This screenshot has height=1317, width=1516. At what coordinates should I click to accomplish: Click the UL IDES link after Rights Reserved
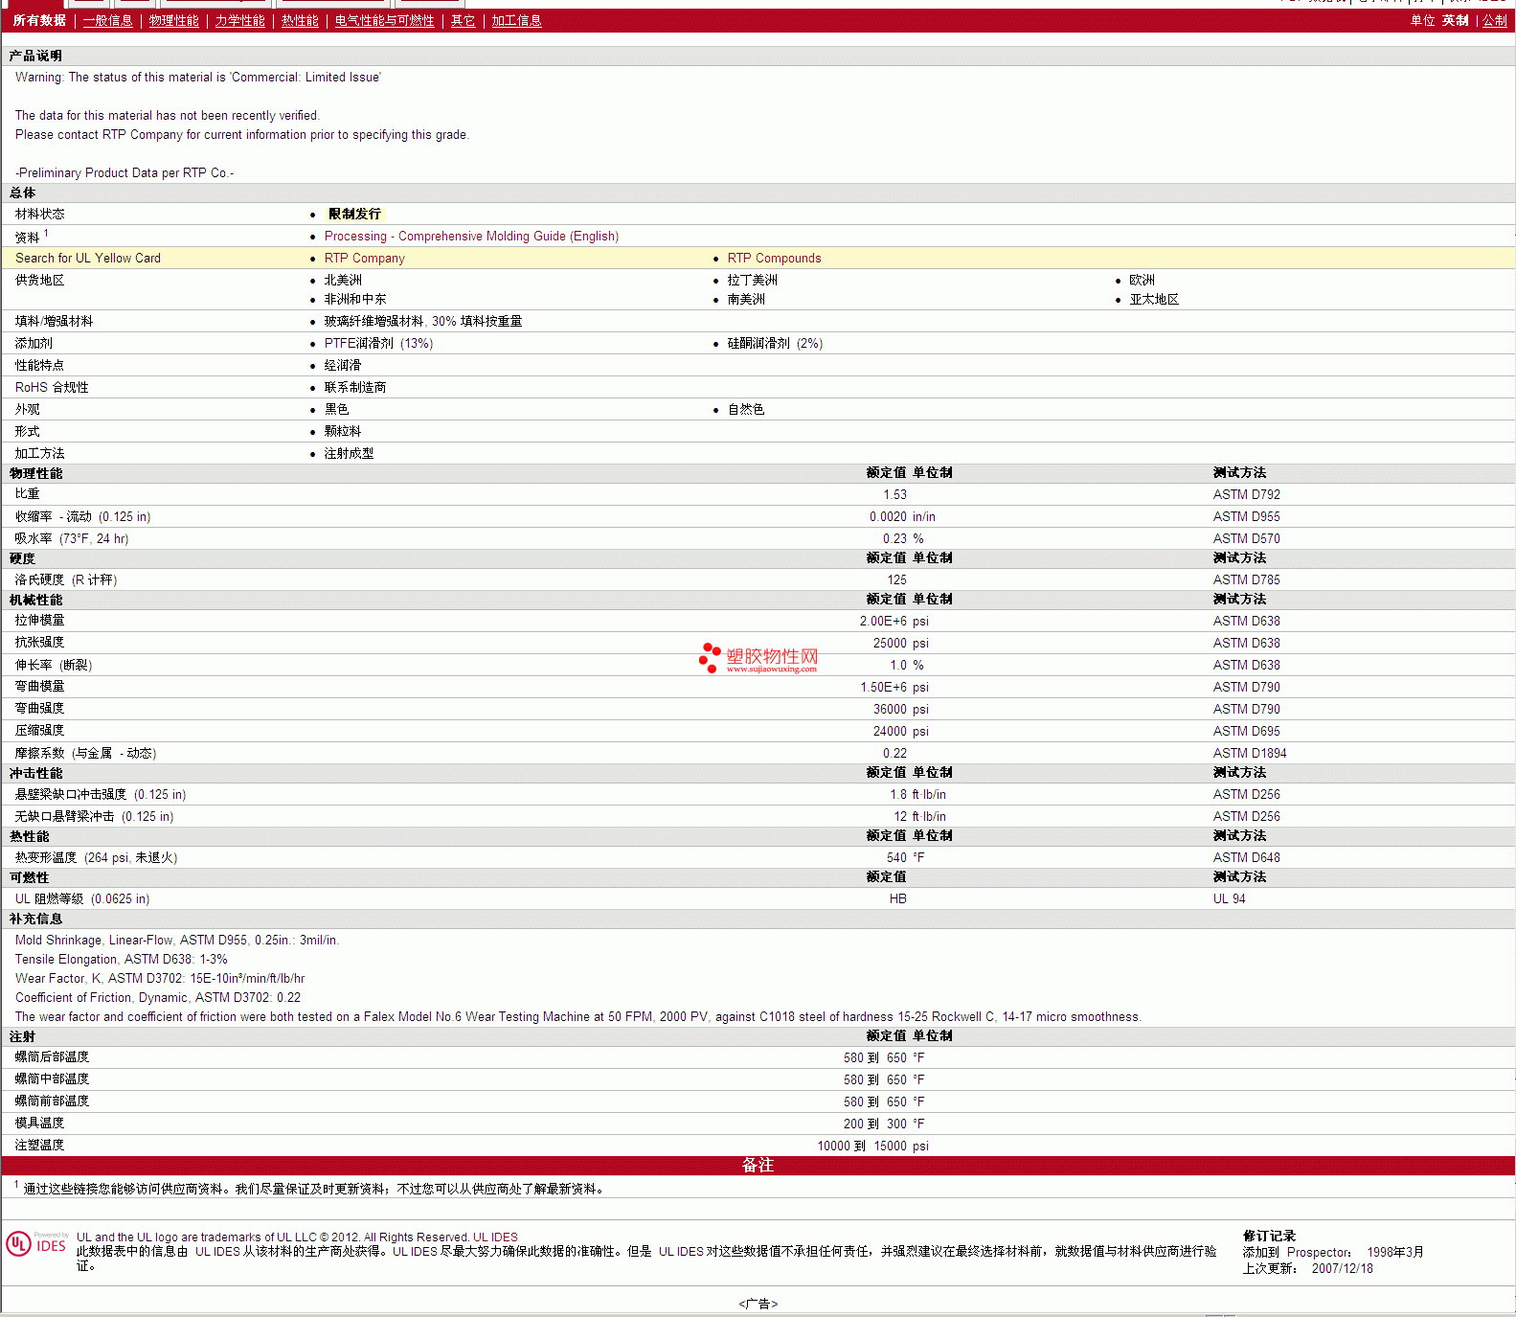pos(495,1238)
